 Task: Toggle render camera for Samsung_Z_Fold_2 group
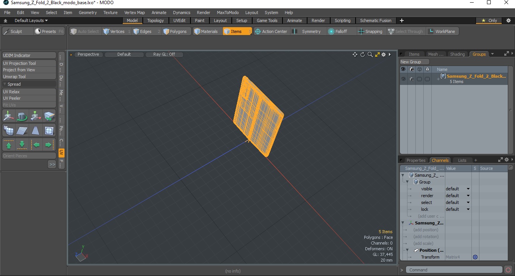click(411, 79)
